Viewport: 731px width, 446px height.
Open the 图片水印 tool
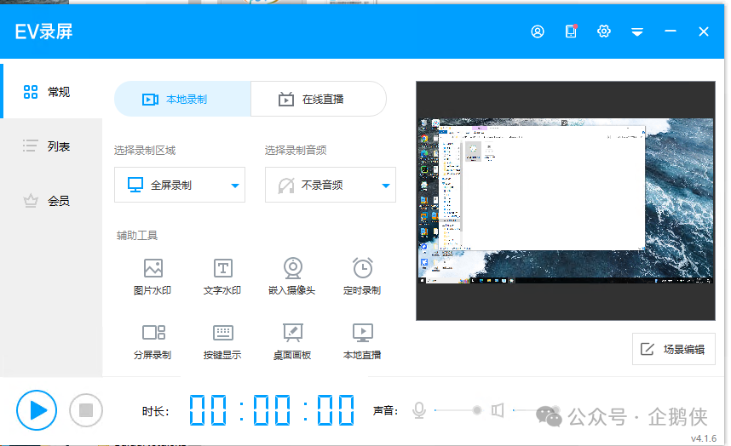pyautogui.click(x=153, y=277)
